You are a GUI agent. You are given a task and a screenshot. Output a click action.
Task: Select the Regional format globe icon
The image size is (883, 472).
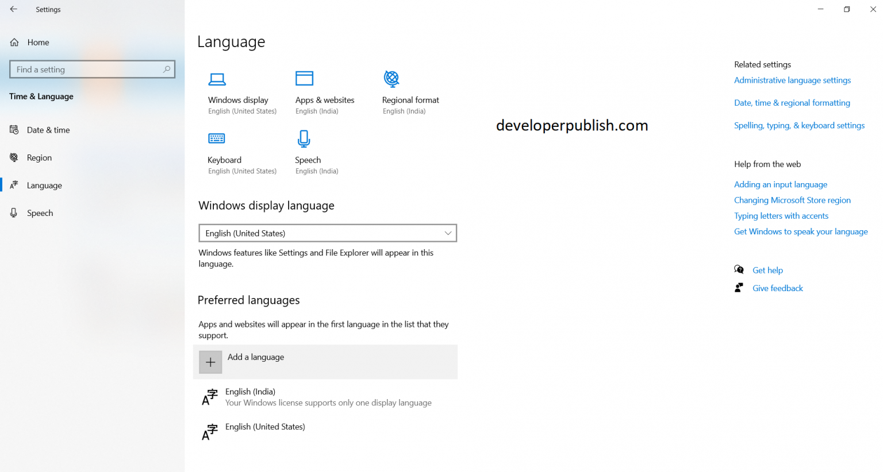(x=391, y=79)
